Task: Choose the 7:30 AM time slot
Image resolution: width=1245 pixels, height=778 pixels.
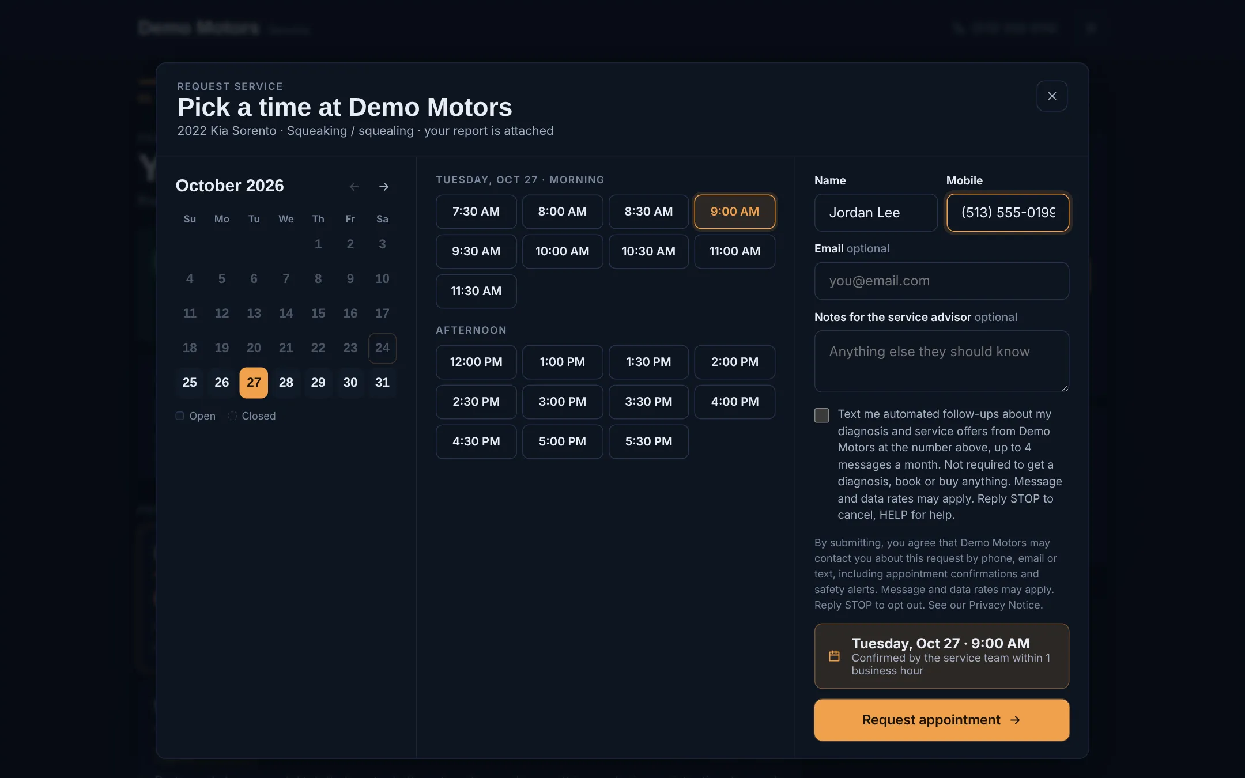Action: pyautogui.click(x=476, y=212)
